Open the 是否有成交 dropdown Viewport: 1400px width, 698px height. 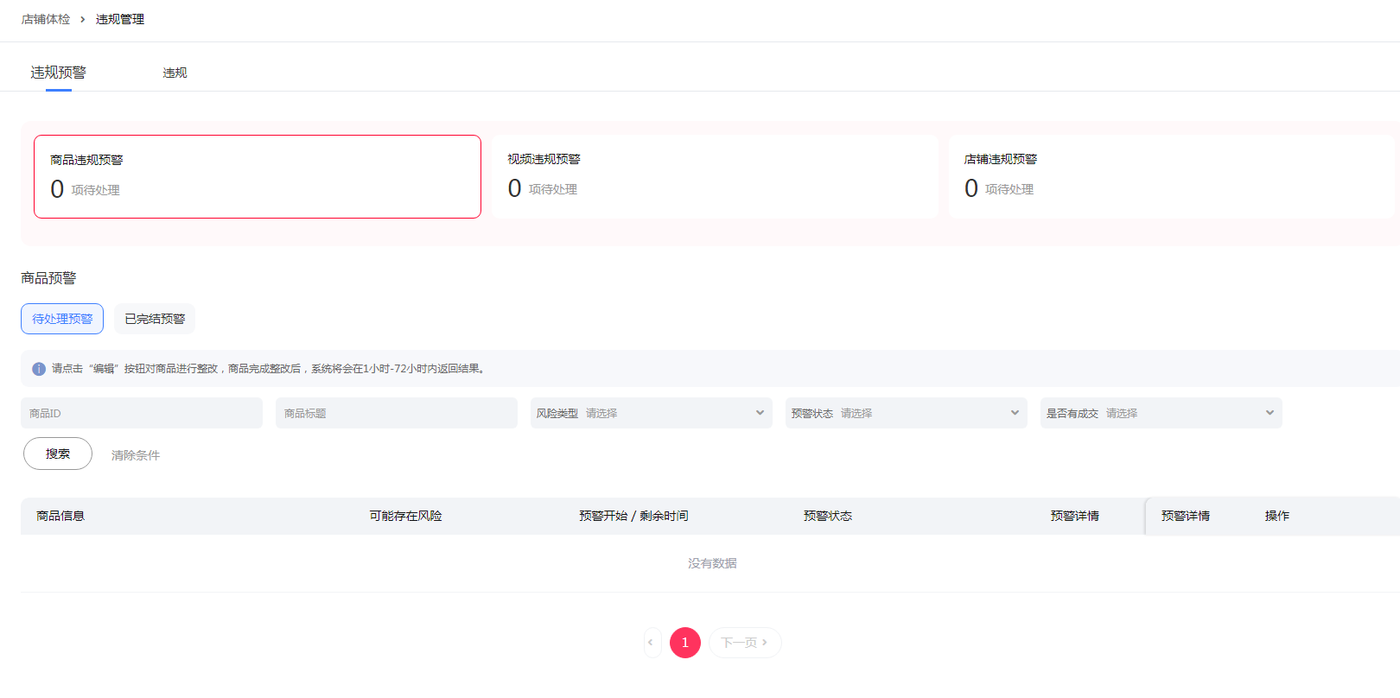tap(1161, 413)
